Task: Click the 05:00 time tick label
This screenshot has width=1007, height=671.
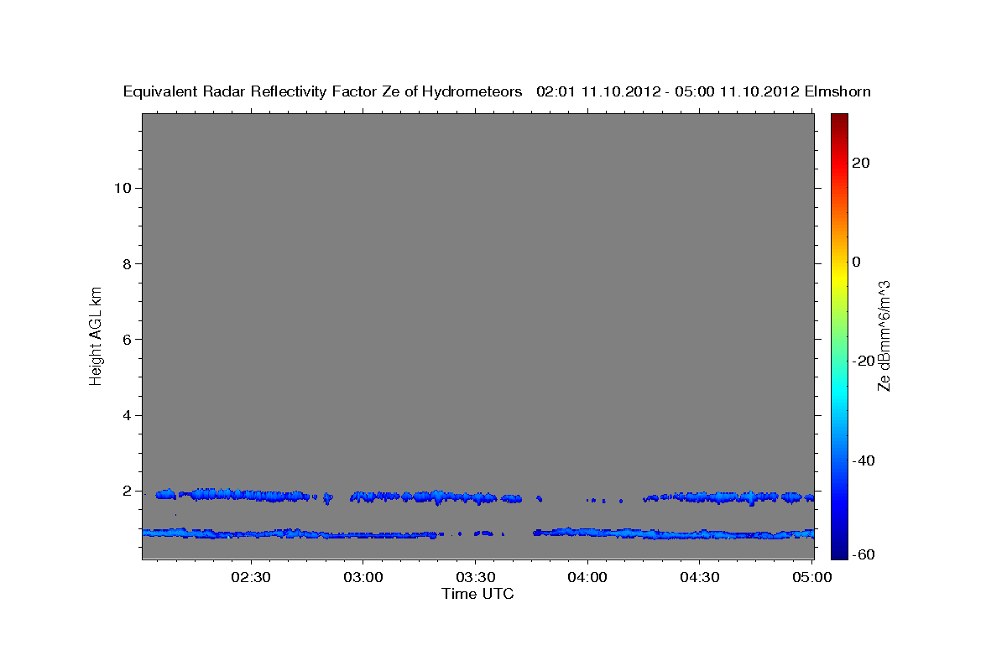Action: pos(812,578)
